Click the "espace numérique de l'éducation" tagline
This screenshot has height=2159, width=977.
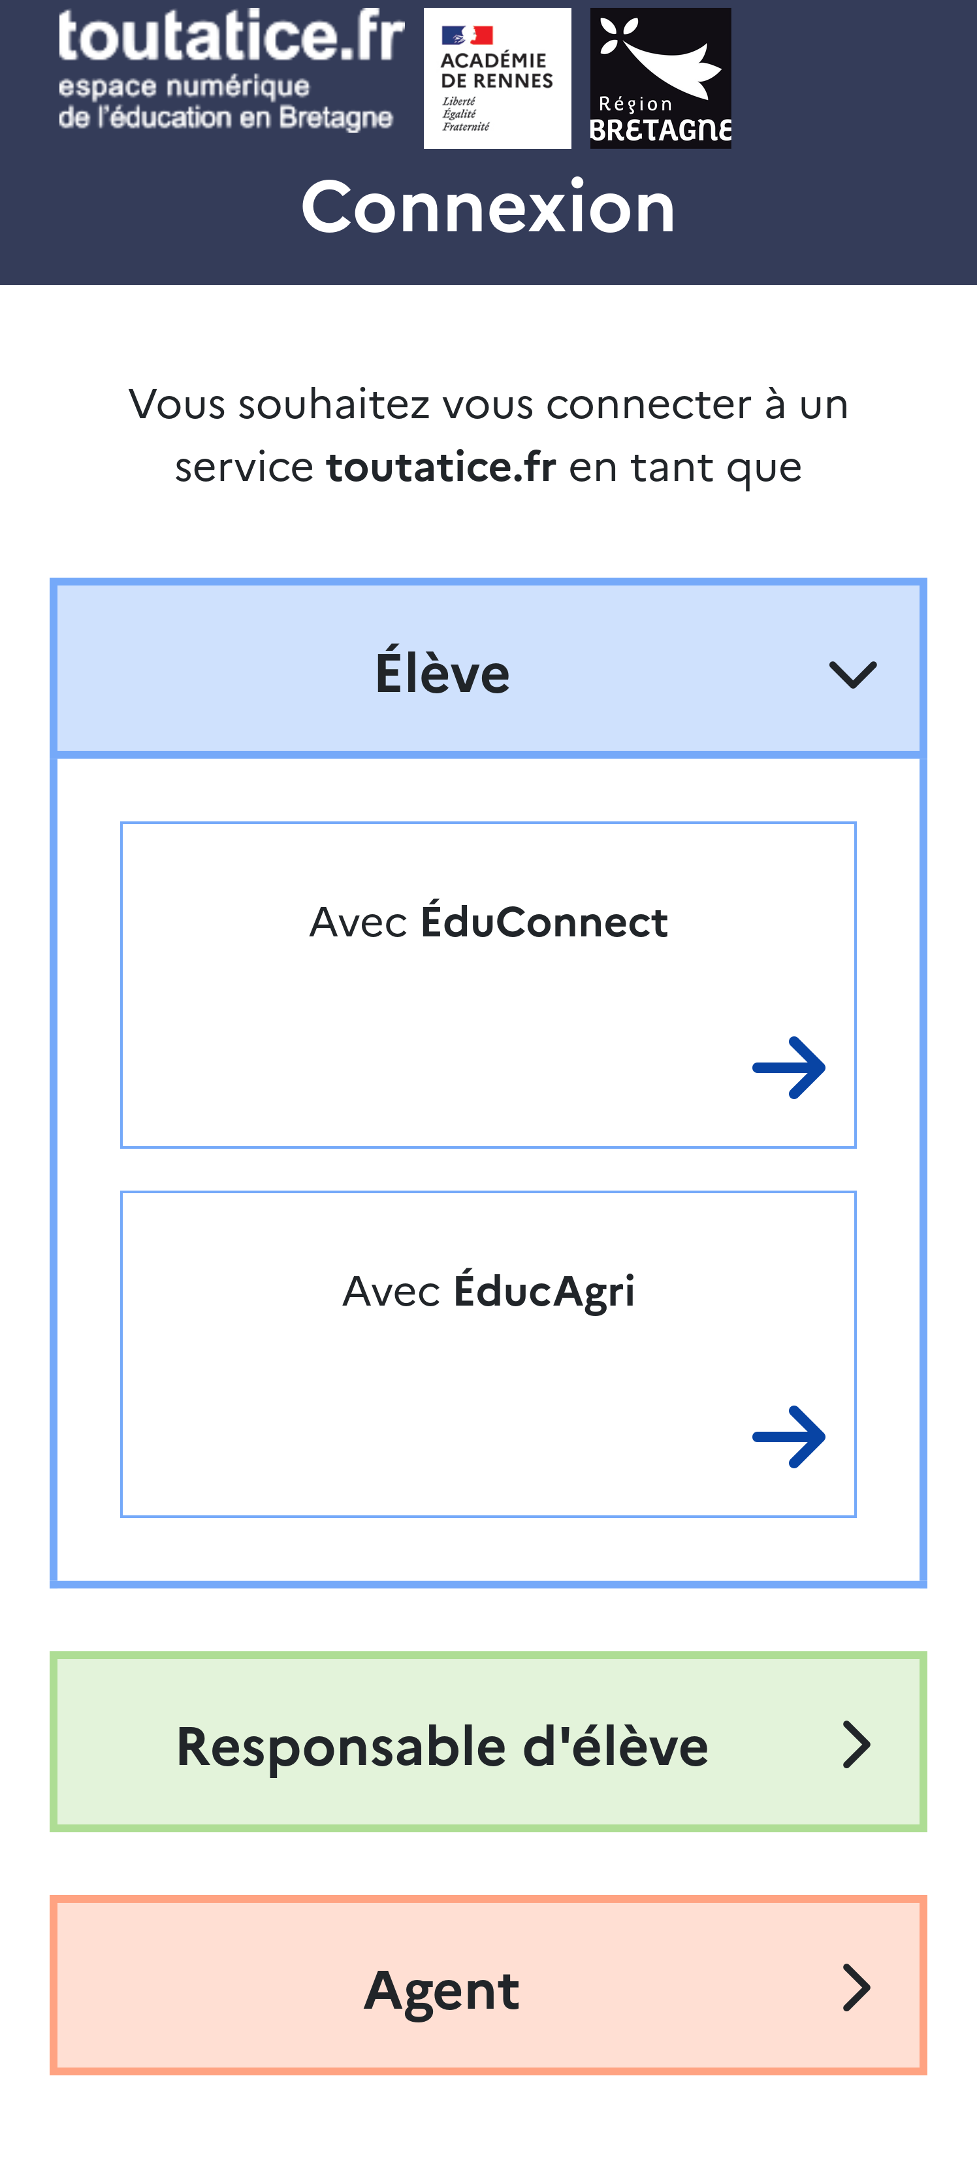point(225,102)
